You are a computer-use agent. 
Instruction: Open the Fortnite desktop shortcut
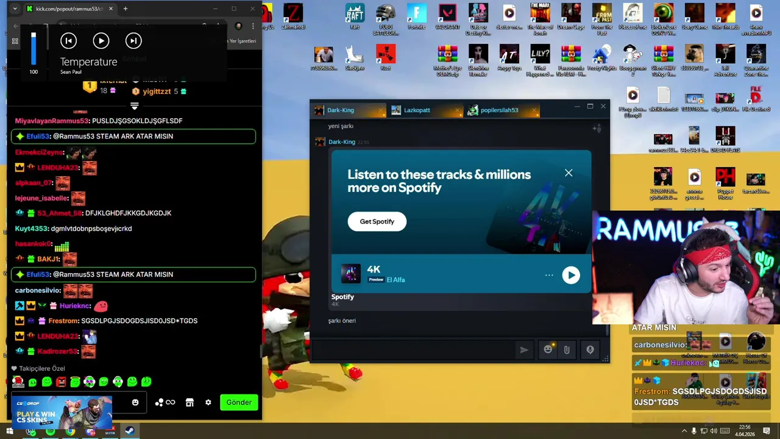point(416,16)
